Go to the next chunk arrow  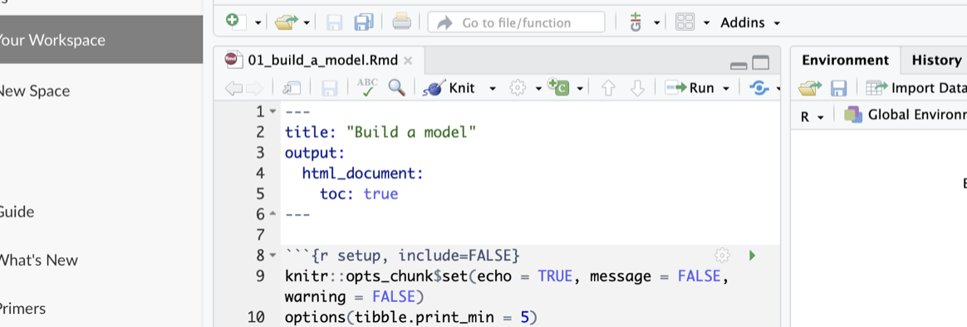638,89
